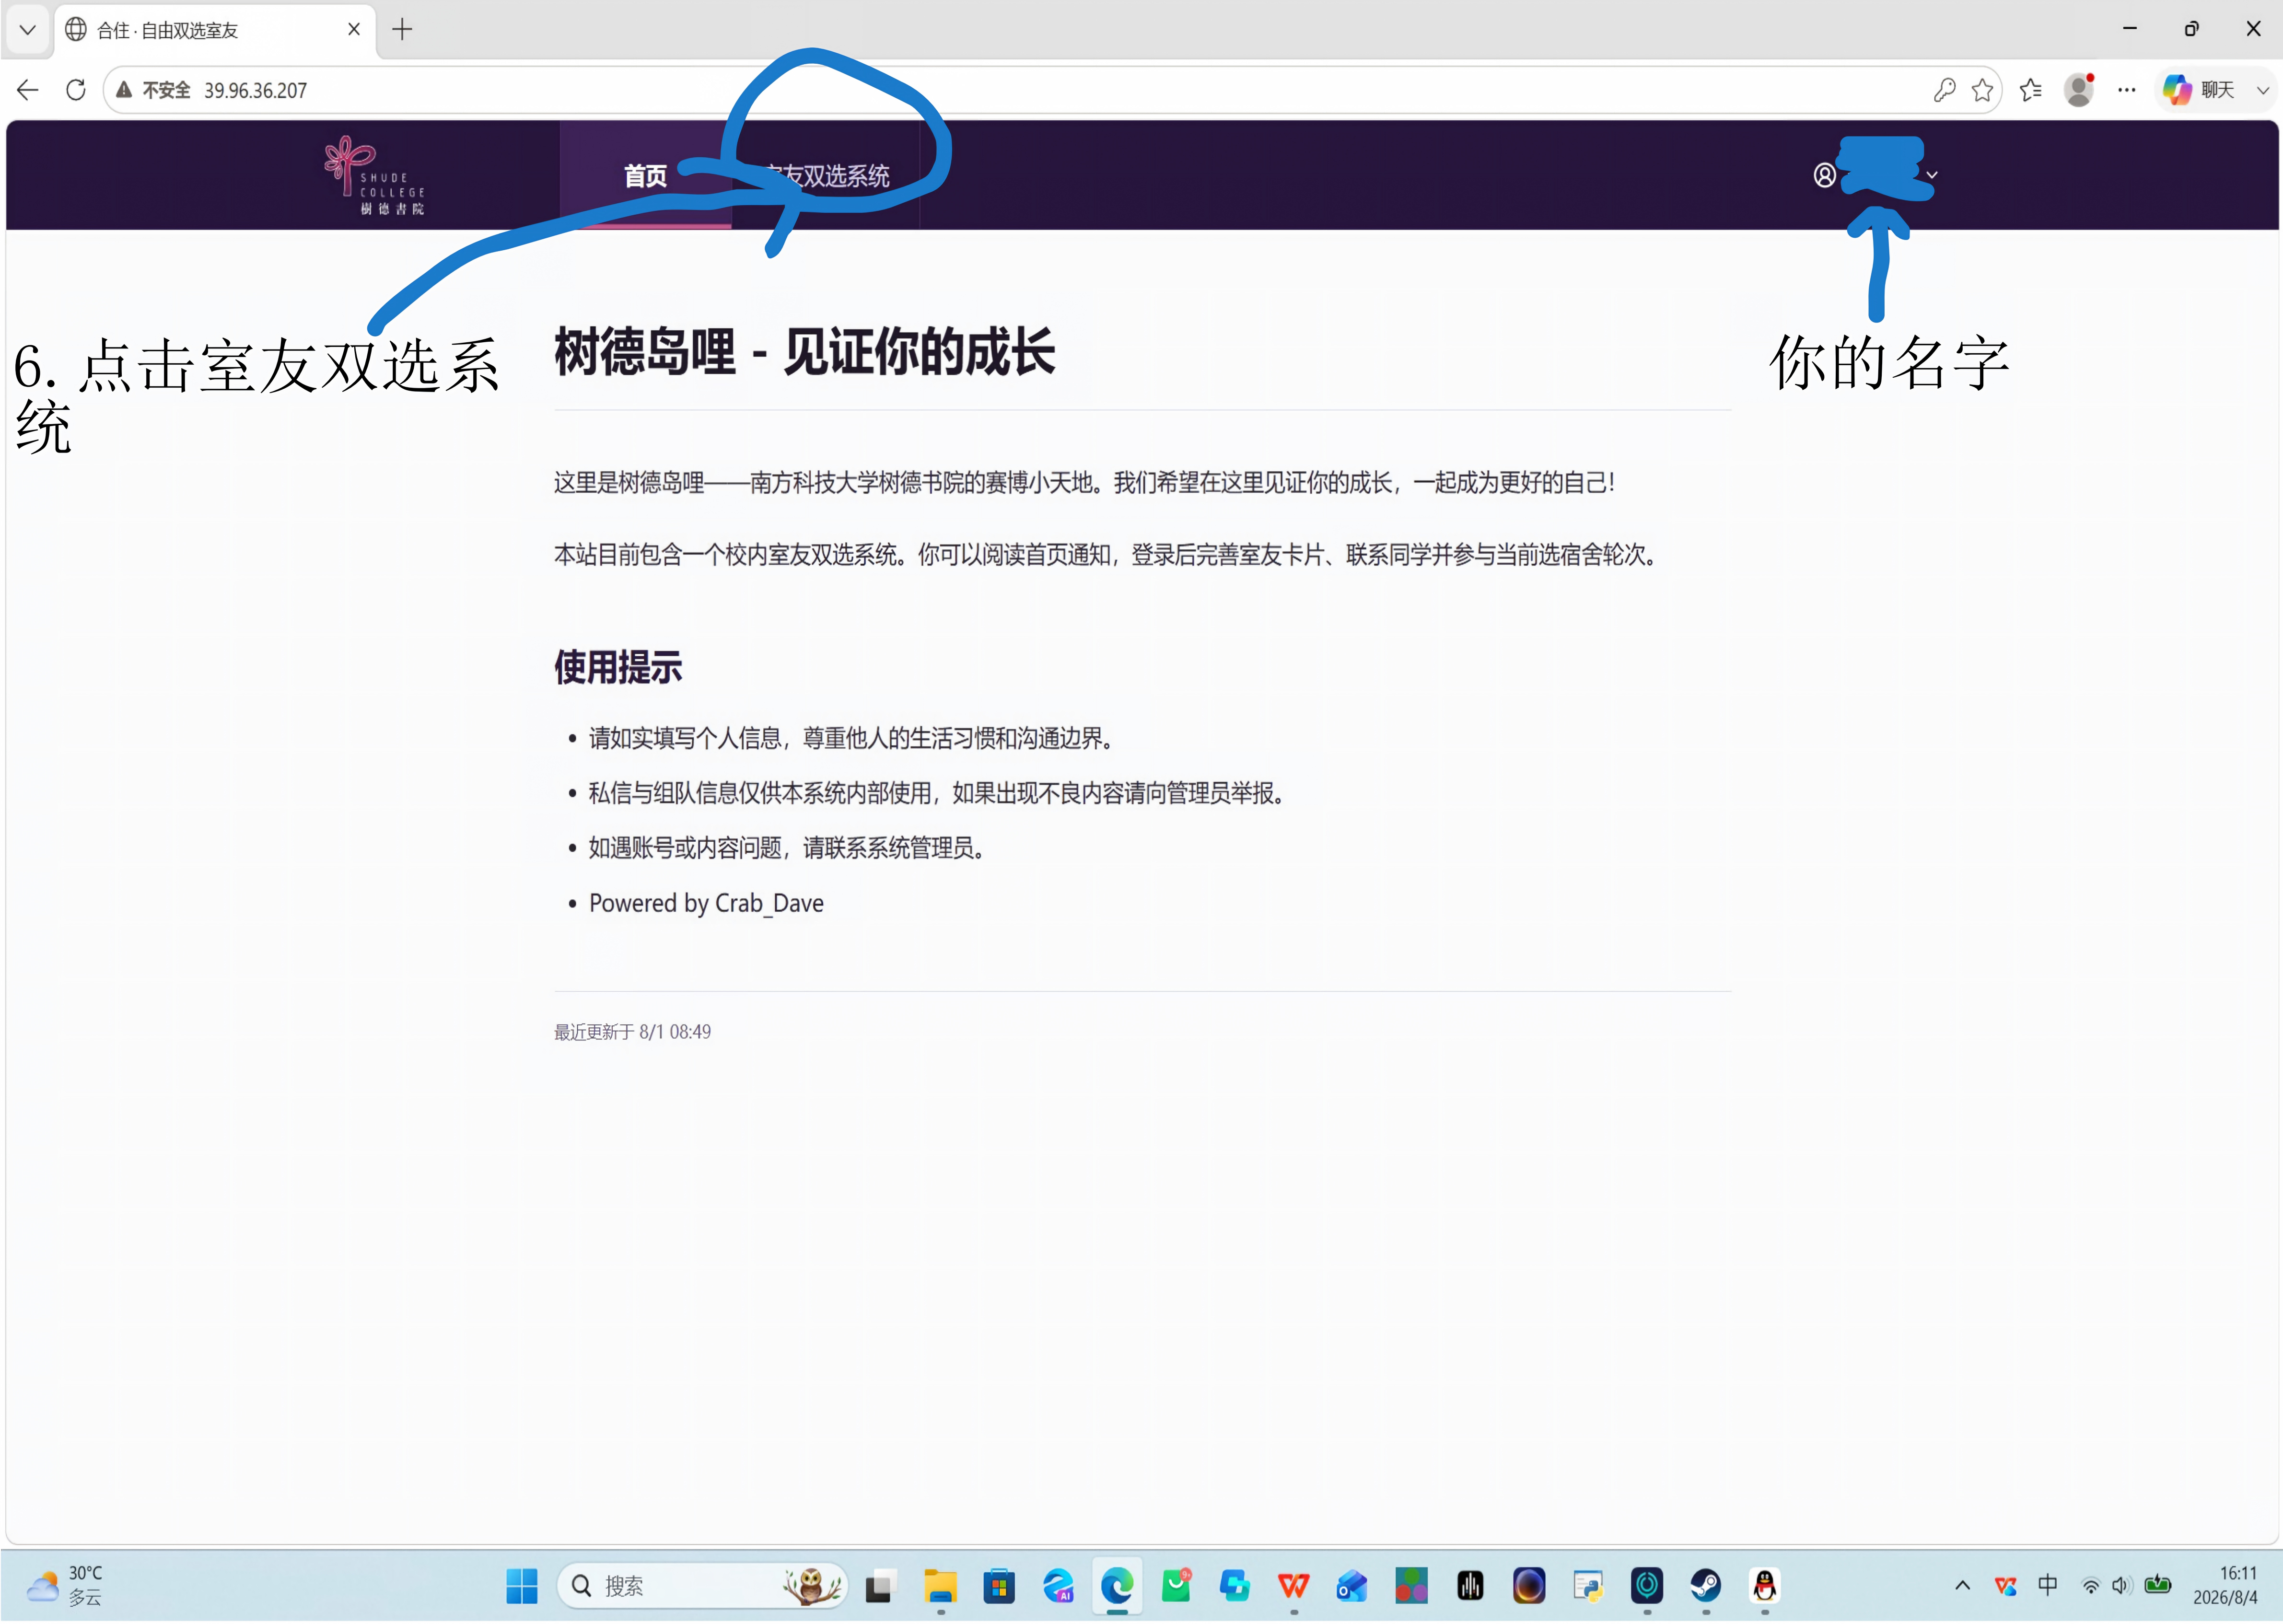
Task: Click the text Powered by Crab_Dave
Action: (706, 904)
